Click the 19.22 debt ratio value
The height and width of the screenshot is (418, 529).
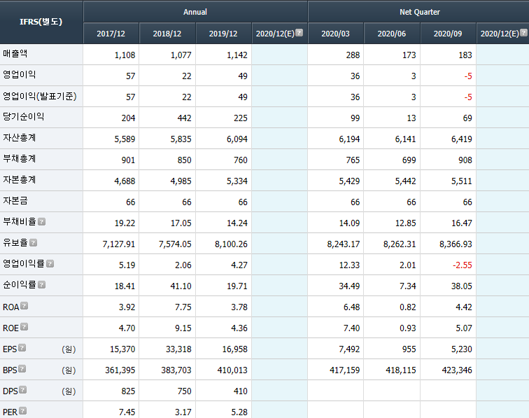pos(125,223)
